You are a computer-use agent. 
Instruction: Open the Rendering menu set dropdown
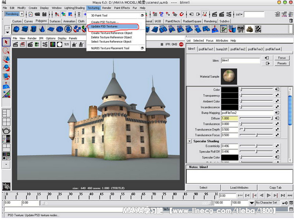click(22, 14)
